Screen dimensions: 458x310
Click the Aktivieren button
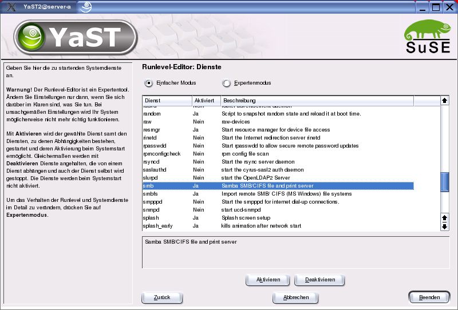[268, 280]
